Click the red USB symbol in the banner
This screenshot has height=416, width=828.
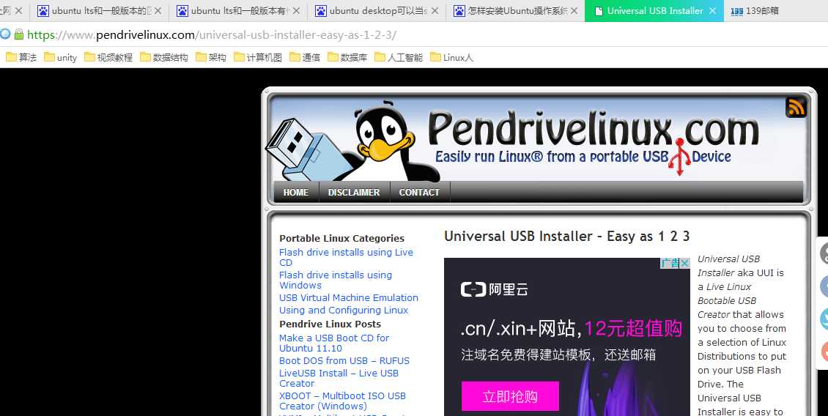679,157
